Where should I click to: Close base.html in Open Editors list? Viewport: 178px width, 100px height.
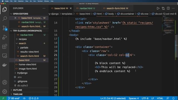tap(15, 18)
